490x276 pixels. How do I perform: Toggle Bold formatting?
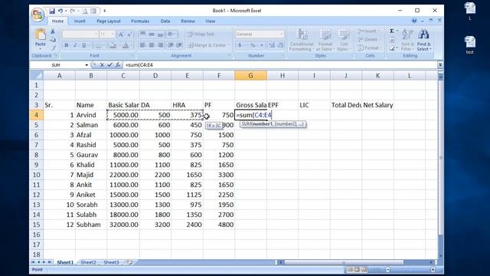[67, 45]
